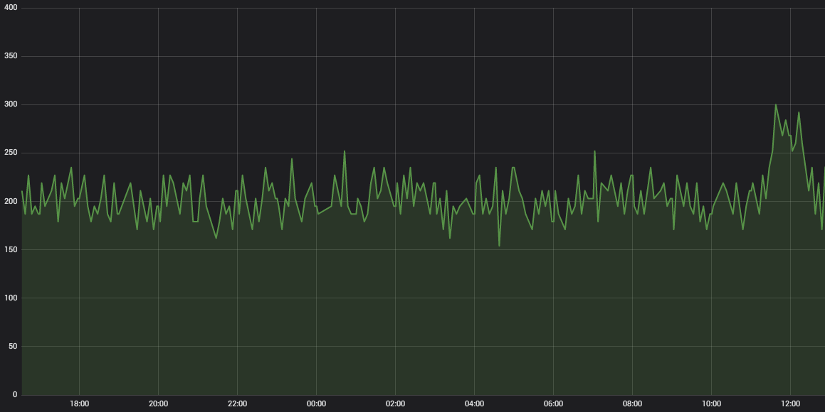The image size is (825, 412).
Task: Click the 300 y-axis label
Action: [x=11, y=104]
